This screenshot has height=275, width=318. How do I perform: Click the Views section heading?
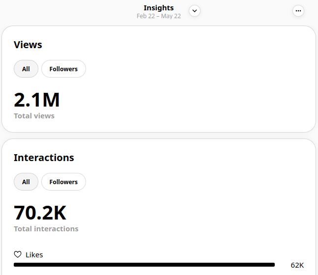coord(28,45)
